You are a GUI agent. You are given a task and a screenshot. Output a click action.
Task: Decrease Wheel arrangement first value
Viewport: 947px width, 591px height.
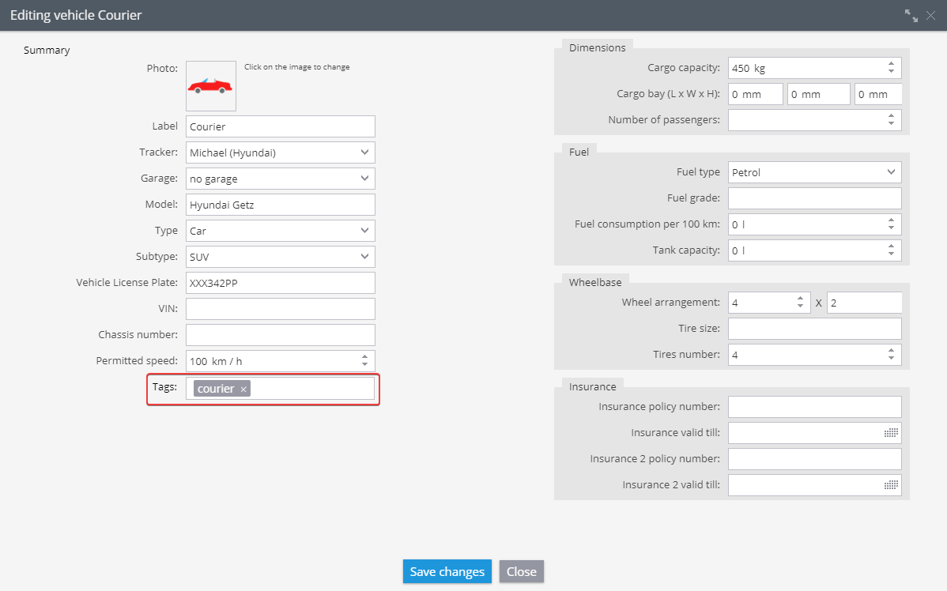(x=800, y=306)
